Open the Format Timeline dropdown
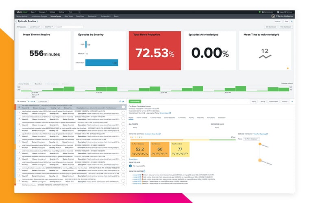Viewport: 309px width, 203px height. [x=24, y=84]
